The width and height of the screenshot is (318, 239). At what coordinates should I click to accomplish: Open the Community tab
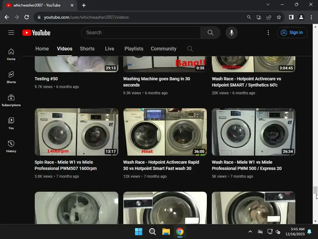[163, 49]
